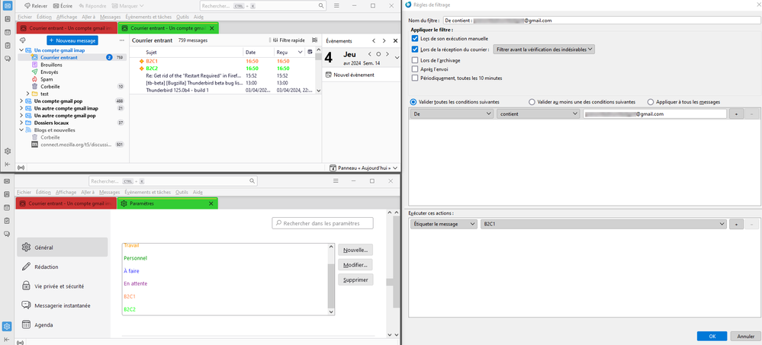Image resolution: width=762 pixels, height=345 pixels.
Task: Open the Spam folder in the folder tree
Action: pos(35,79)
